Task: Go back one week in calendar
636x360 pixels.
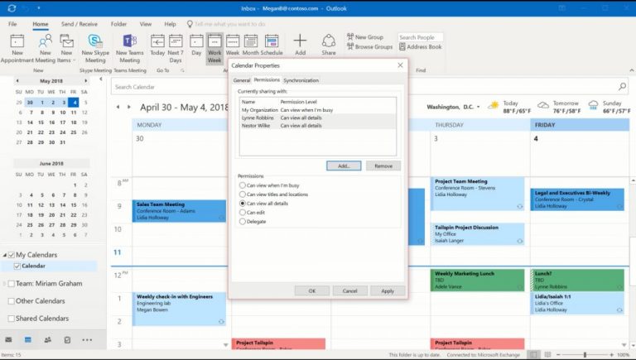Action: point(118,107)
